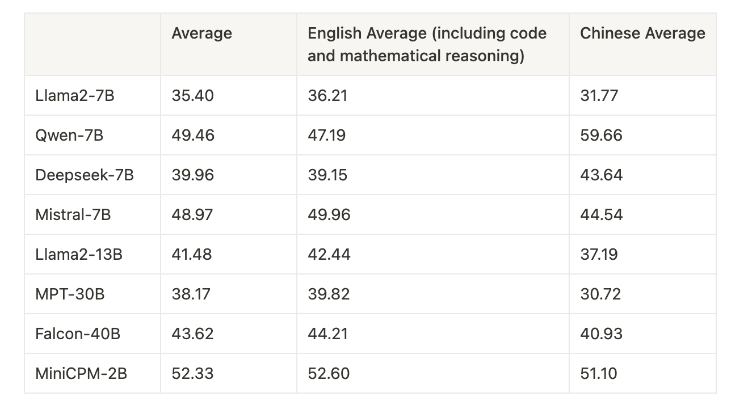
Task: Select the Falcon-40B row label
Action: pos(78,334)
